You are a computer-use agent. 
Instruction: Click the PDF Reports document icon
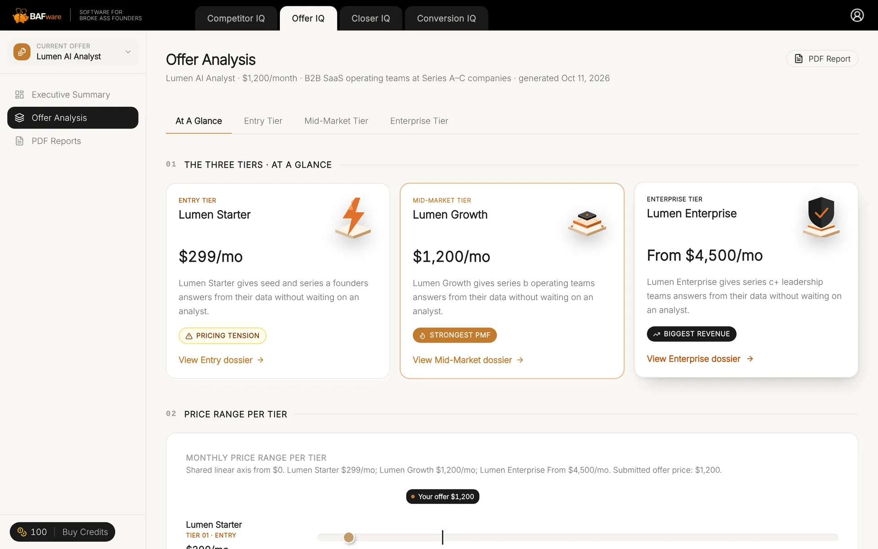pos(19,141)
